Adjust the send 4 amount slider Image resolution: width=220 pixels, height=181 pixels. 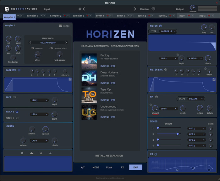coord(169,145)
